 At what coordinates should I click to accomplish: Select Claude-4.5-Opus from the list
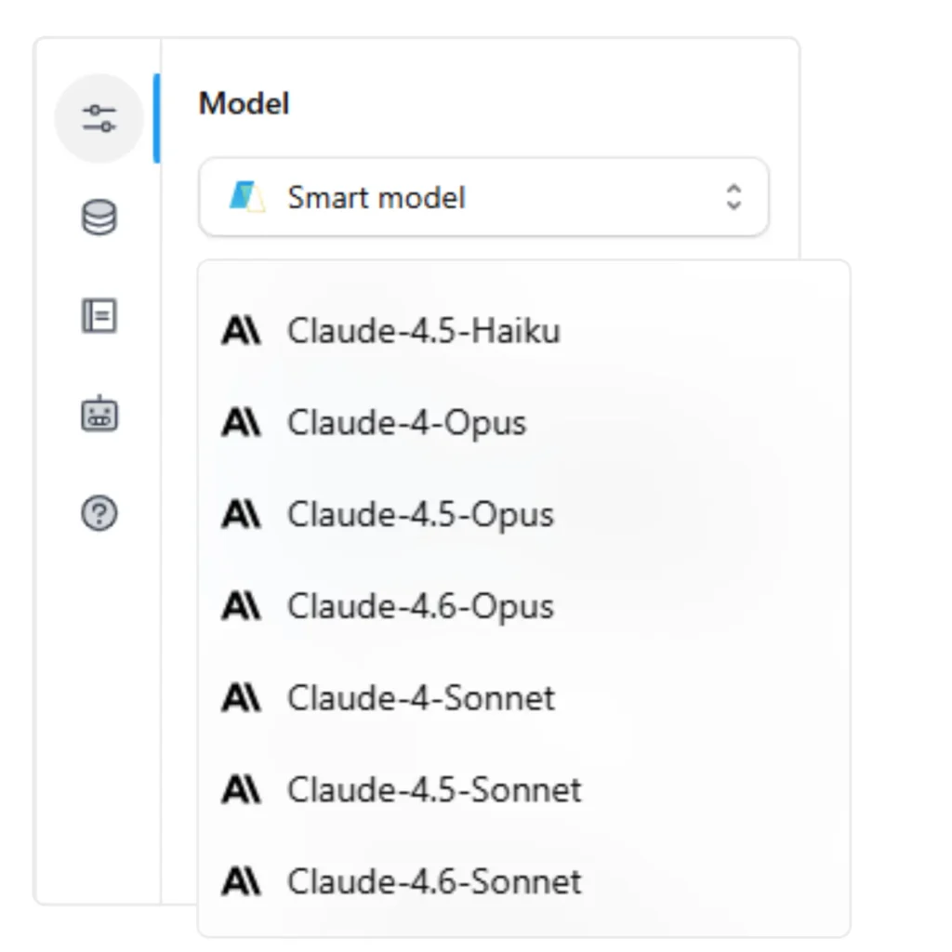point(421,514)
